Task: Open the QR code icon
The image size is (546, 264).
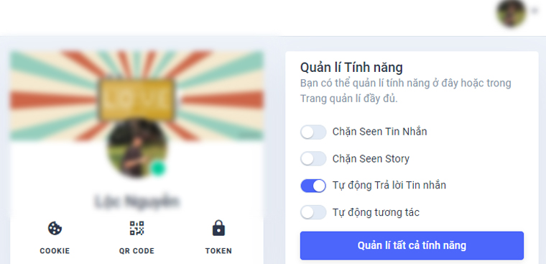Action: point(136,228)
